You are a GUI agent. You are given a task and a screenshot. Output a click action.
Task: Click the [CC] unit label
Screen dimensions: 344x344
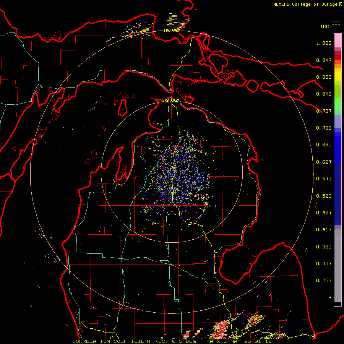tap(326, 26)
